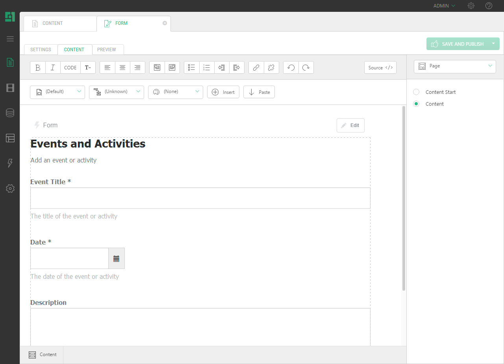The width and height of the screenshot is (504, 364).
Task: Click into the Event Title field
Action: [x=200, y=198]
